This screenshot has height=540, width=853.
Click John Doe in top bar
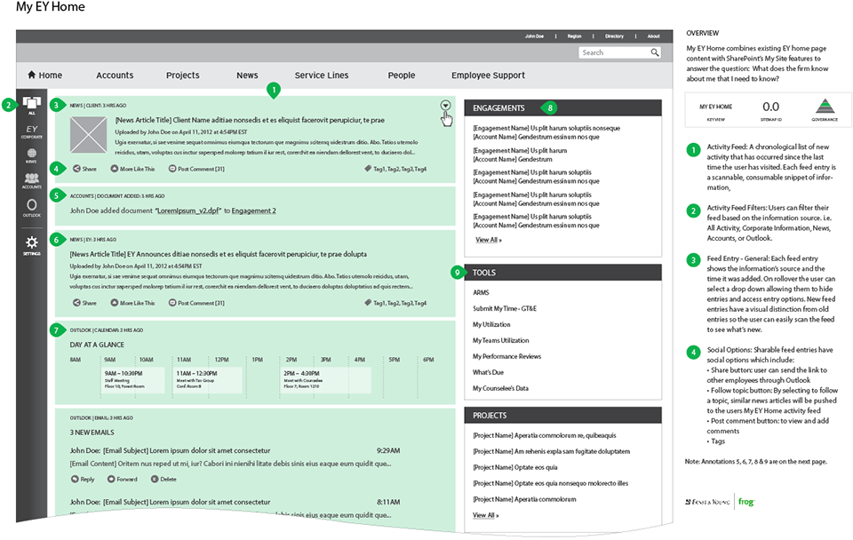click(534, 36)
